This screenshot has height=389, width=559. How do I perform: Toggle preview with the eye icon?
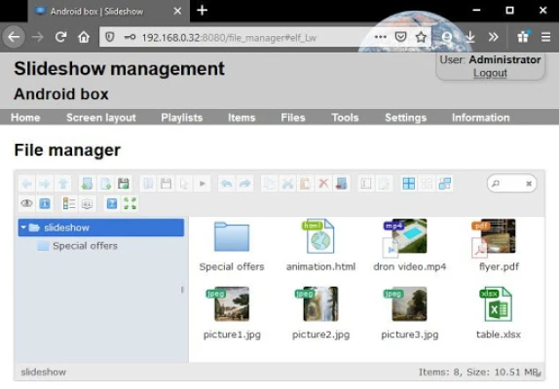click(26, 203)
